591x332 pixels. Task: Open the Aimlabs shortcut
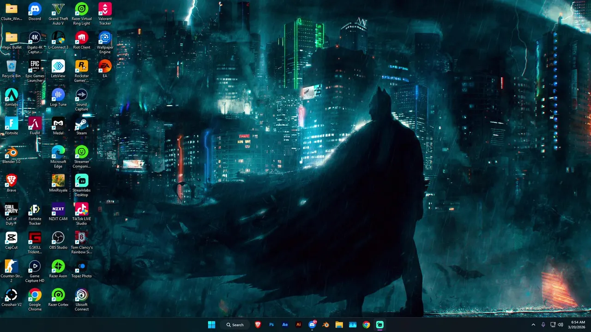[x=12, y=98]
